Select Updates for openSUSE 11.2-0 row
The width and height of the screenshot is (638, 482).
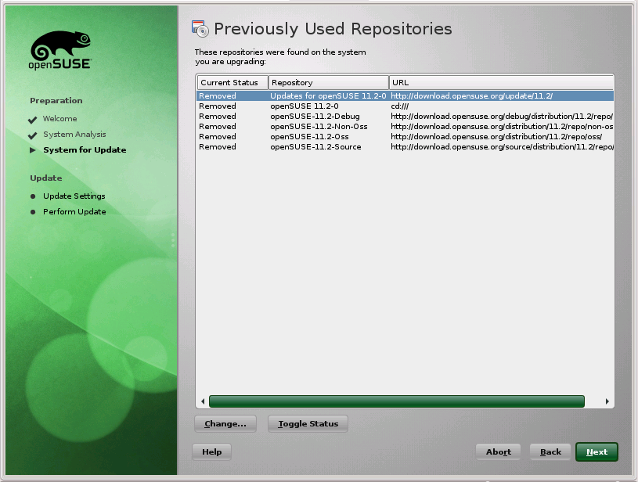click(405, 96)
